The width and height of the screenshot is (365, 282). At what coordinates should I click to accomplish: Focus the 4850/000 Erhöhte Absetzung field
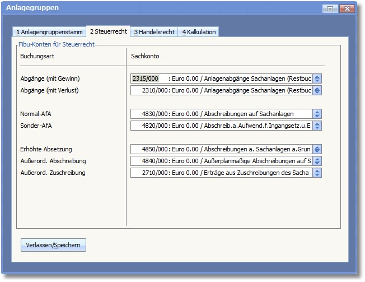coord(221,149)
